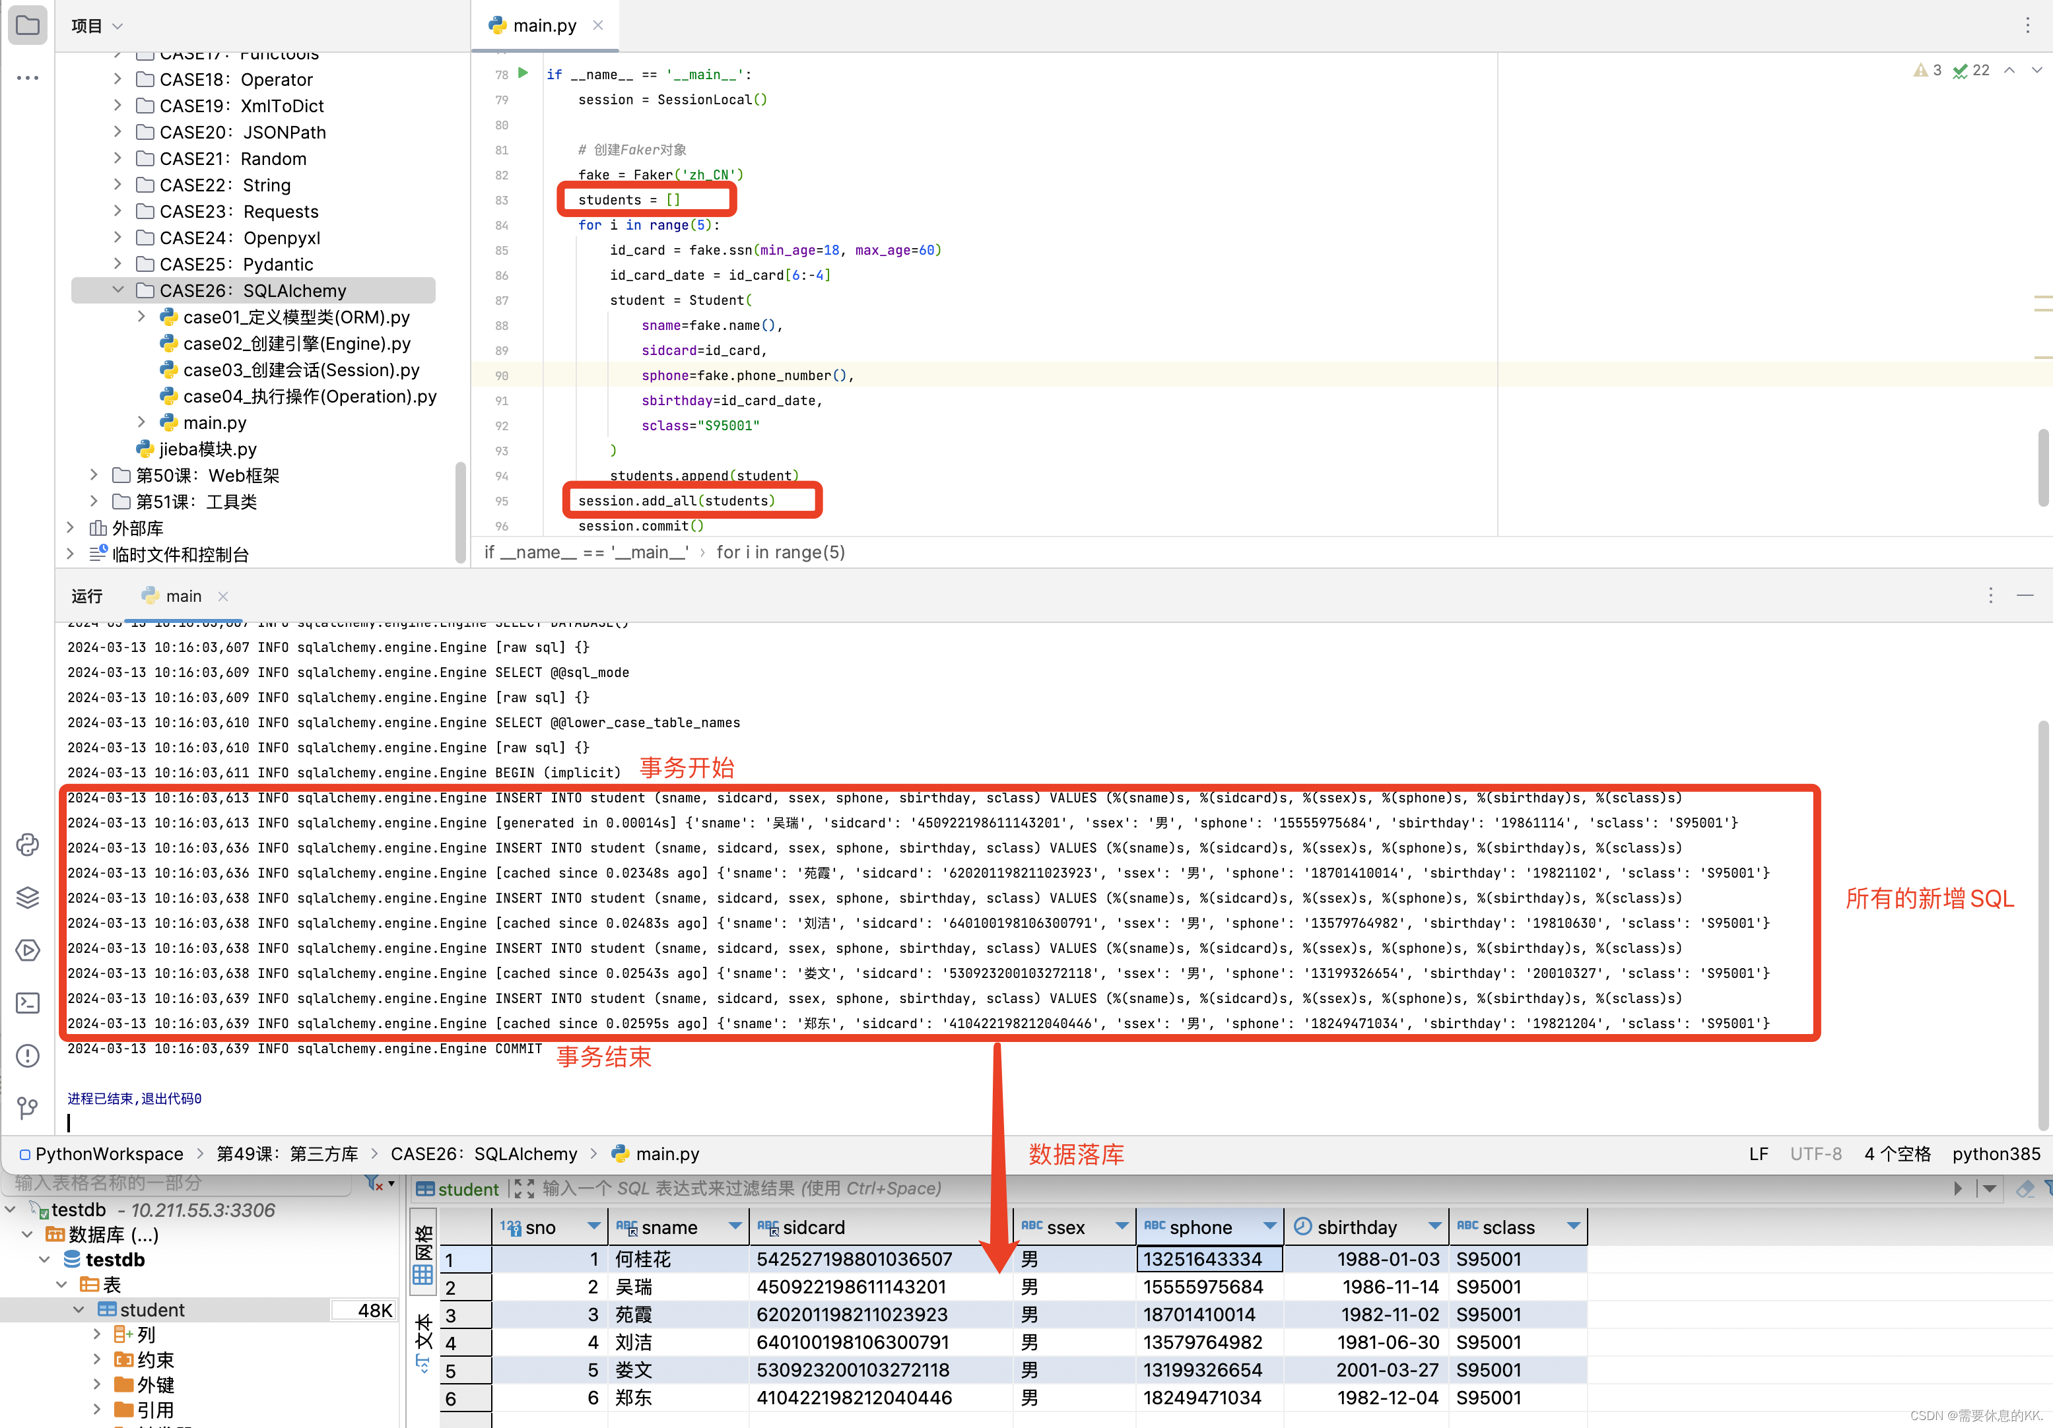Open sno column filter dropdown
The width and height of the screenshot is (2053, 1428).
(x=593, y=1226)
